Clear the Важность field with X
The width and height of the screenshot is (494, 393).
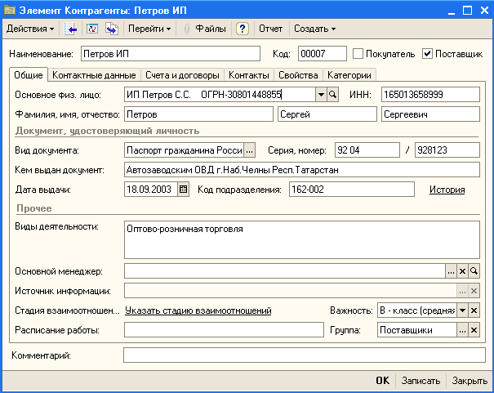474,310
